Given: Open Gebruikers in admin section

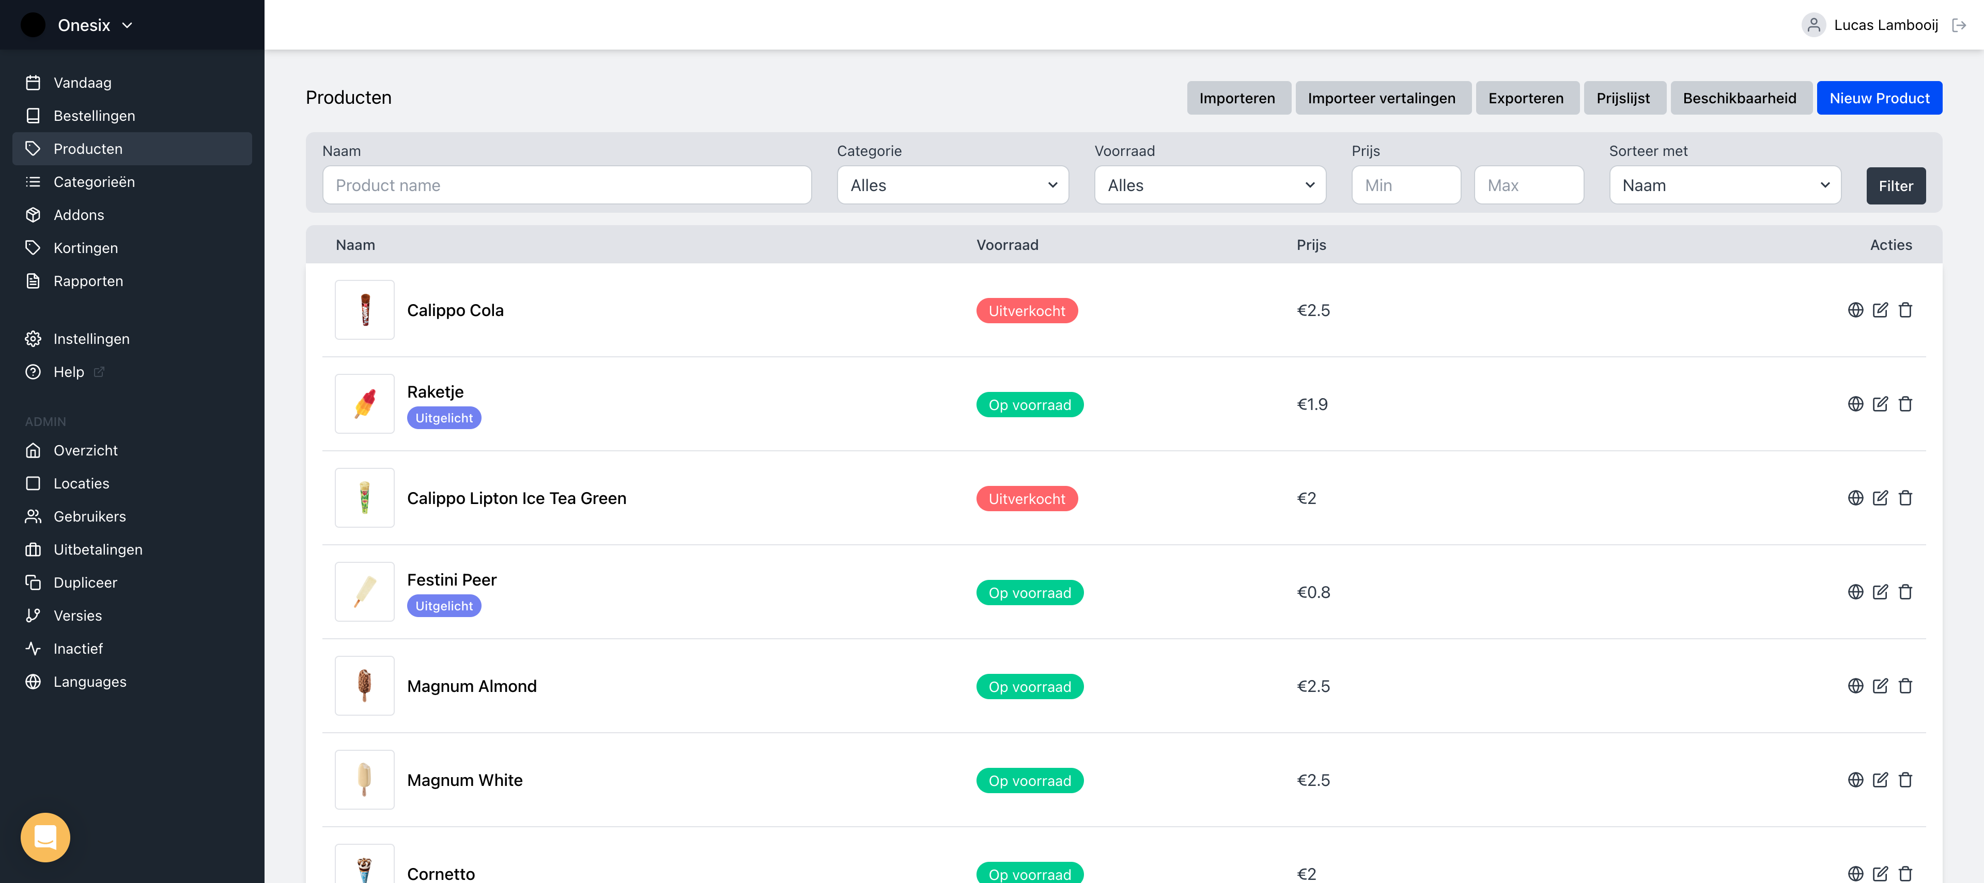Looking at the screenshot, I should (132, 516).
